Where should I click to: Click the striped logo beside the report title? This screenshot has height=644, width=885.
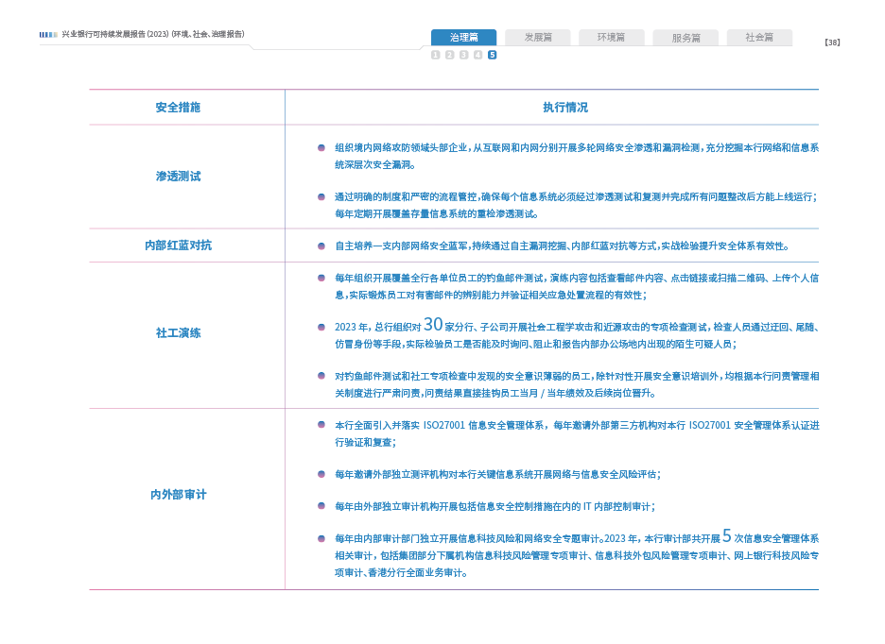coord(48,35)
